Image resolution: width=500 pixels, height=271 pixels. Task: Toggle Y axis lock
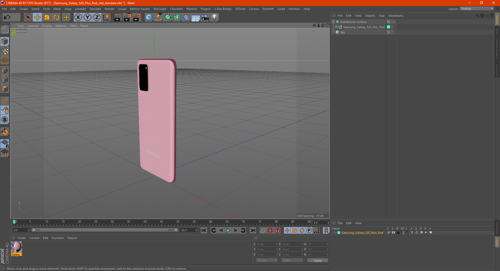click(87, 17)
